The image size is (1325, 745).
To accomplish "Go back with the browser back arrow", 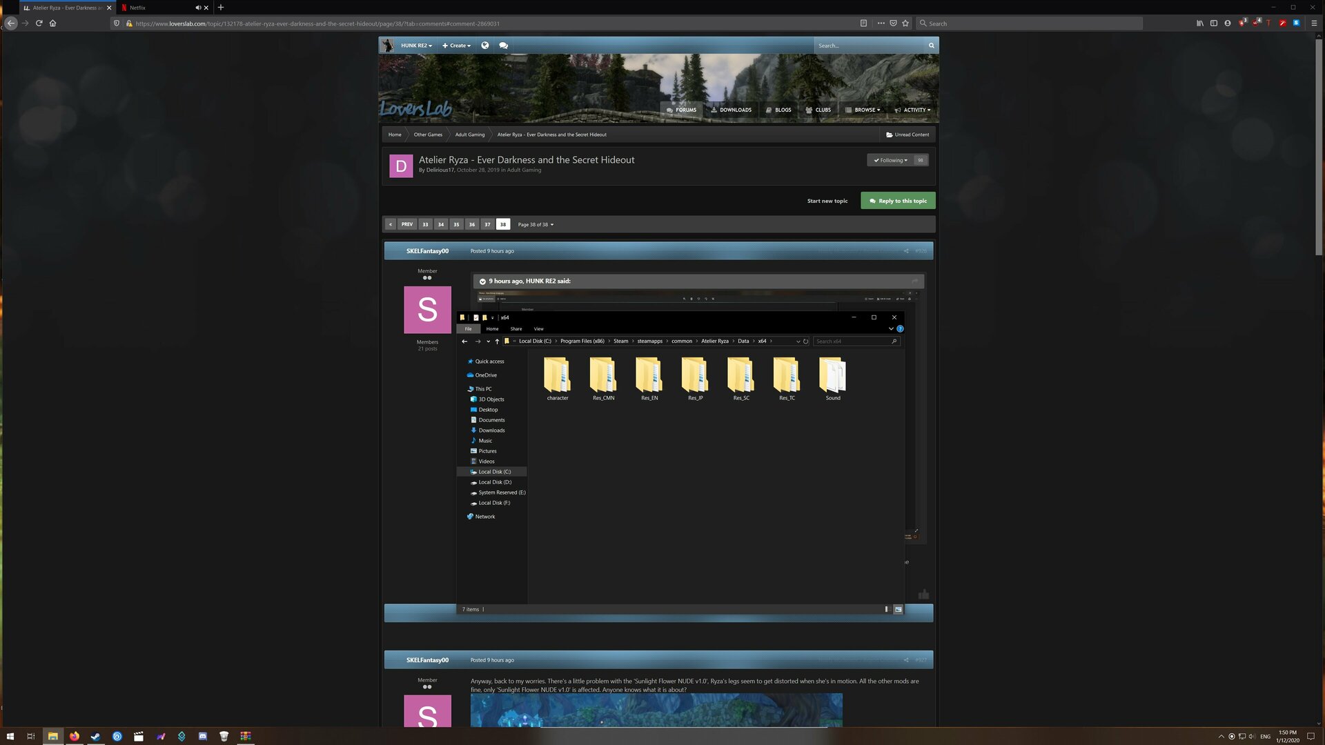I will pos(11,23).
